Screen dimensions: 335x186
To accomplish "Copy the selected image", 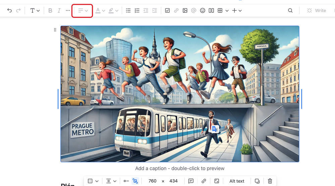I will pyautogui.click(x=257, y=181).
